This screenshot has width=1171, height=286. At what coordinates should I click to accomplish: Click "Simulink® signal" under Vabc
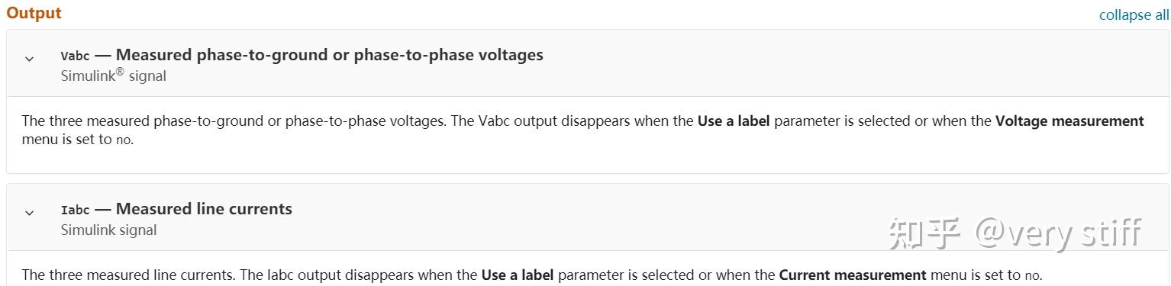tap(113, 76)
